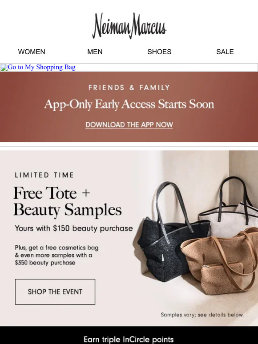Click the small tan cosmetics pouch image
This screenshot has width=258, height=344.
pos(222,279)
